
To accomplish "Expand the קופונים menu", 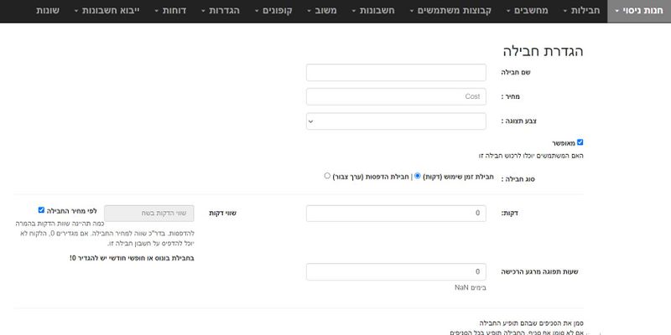I will (x=273, y=11).
